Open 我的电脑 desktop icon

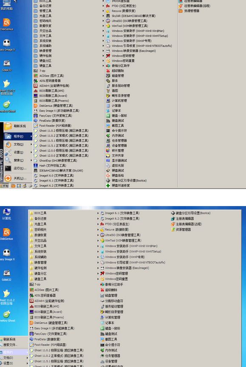[6, 5]
